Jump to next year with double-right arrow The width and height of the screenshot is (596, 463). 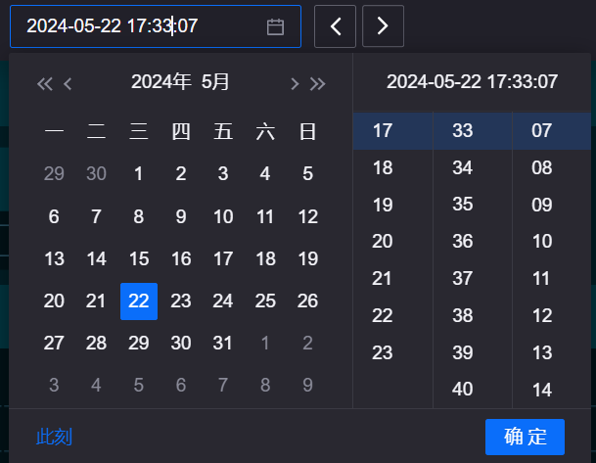317,84
